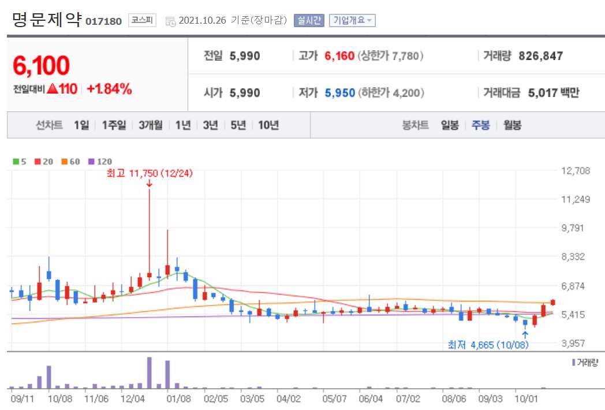This screenshot has width=605, height=410.
Task: Click the 01/08 date axis label
Action: (178, 399)
